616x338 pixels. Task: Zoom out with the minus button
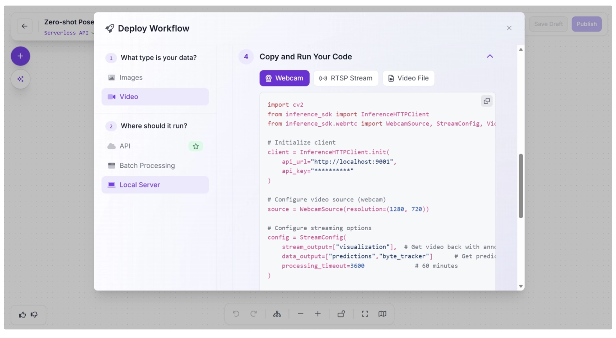[x=300, y=314]
